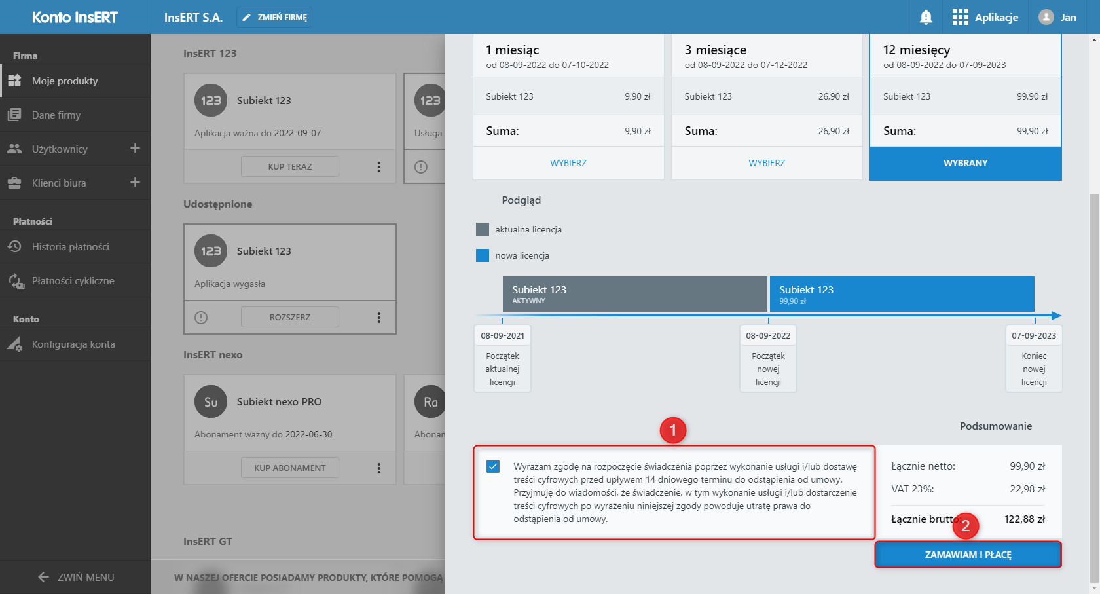Untick the consent checkbox for starting service
Screen dimensions: 1100x594
tap(493, 466)
